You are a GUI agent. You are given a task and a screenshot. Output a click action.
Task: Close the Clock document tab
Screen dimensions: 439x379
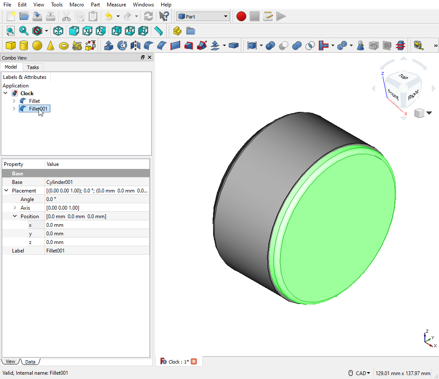[194, 361]
